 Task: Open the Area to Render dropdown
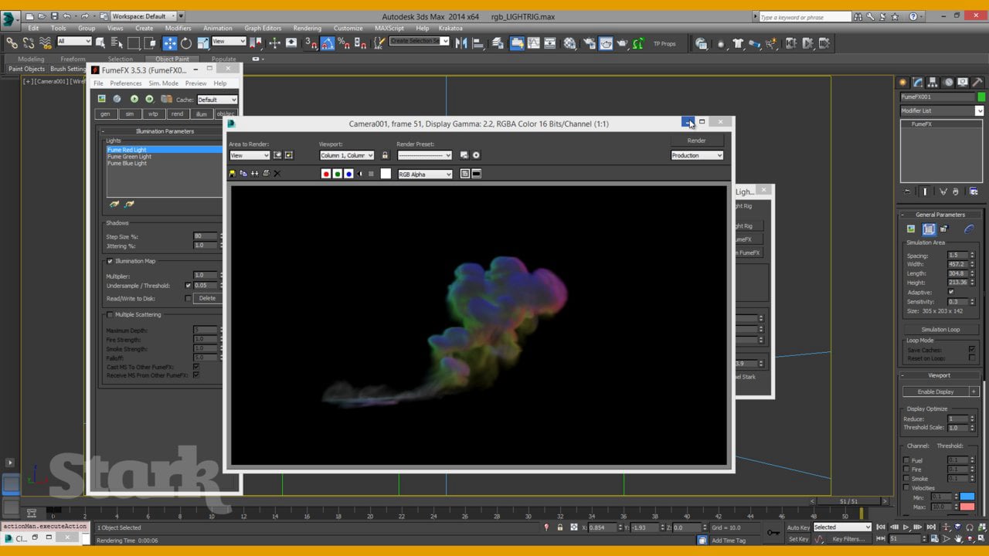tap(250, 155)
